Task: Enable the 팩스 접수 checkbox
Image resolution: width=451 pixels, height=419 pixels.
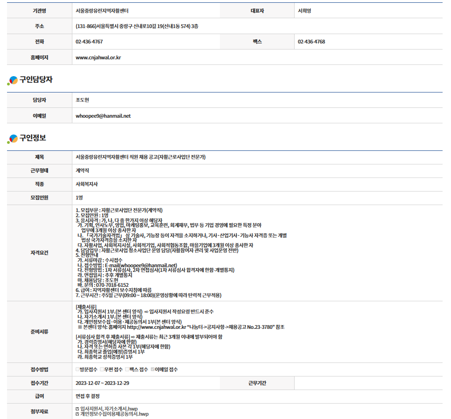Action: (x=127, y=369)
